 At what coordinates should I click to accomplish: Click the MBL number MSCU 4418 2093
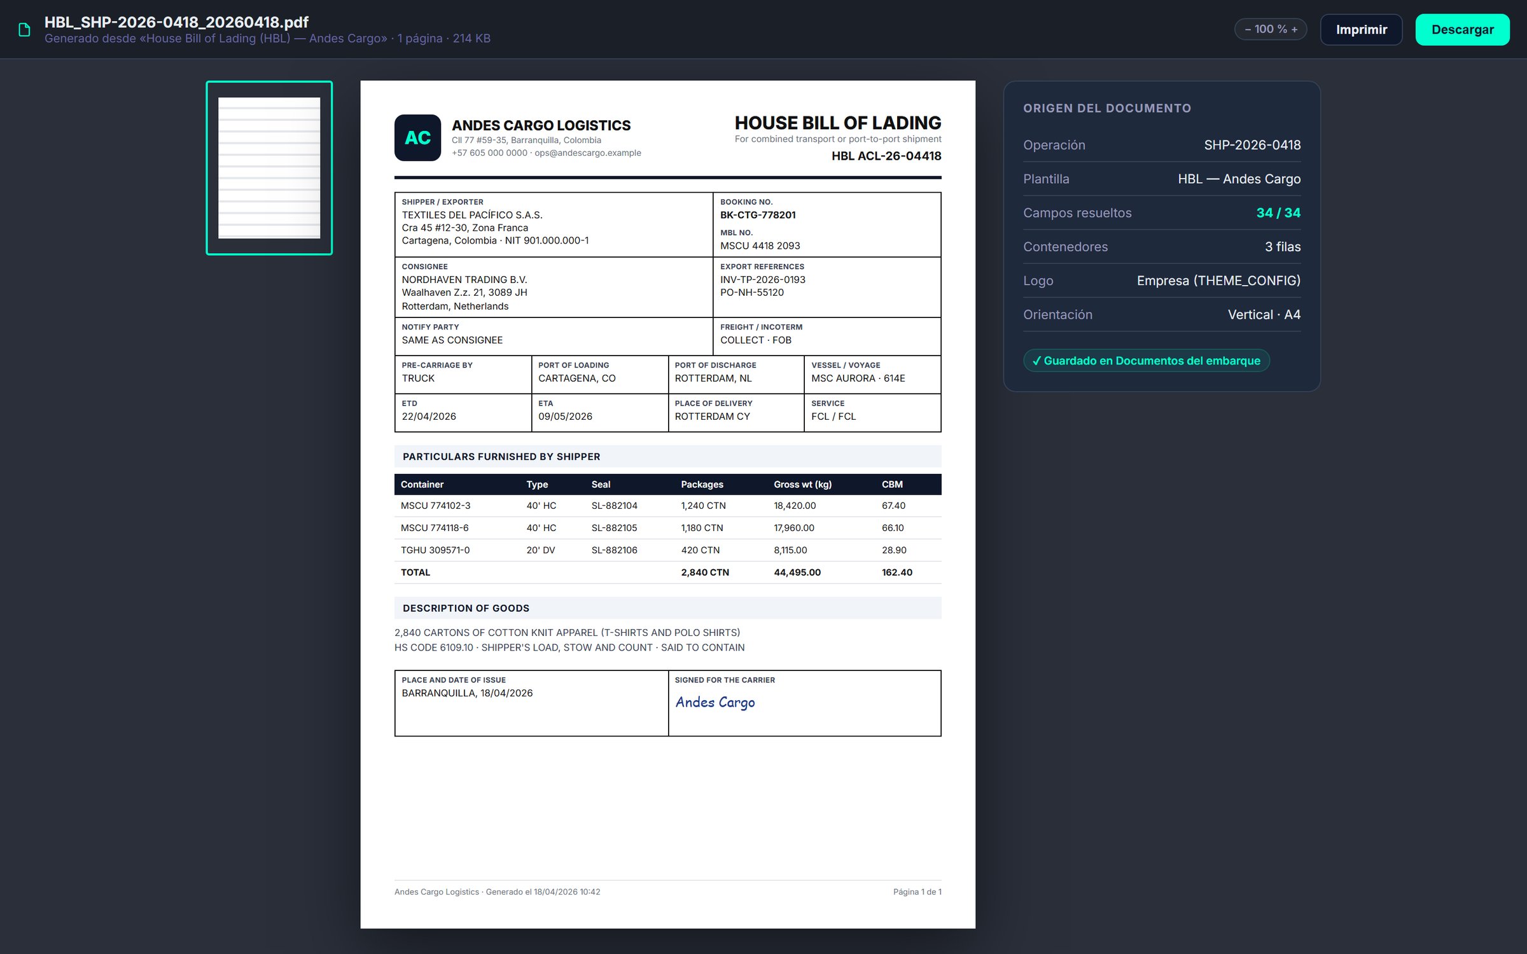[x=760, y=245]
